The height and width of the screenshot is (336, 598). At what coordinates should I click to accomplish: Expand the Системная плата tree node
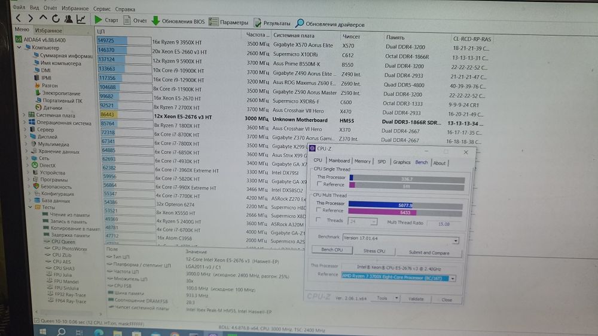tap(25, 115)
